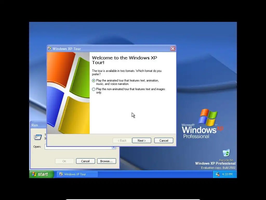The width and height of the screenshot is (266, 200).
Task: Expand the Open dropdown in Run dialog
Action: pos(114,148)
